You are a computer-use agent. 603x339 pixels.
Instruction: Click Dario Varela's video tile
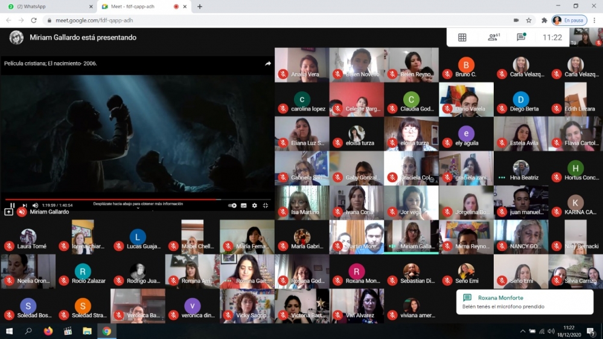[466, 99]
